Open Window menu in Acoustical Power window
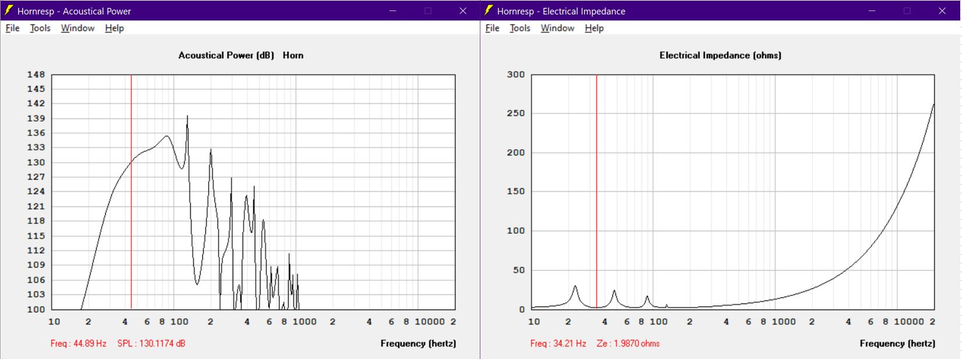Image resolution: width=962 pixels, height=359 pixels. coord(78,28)
